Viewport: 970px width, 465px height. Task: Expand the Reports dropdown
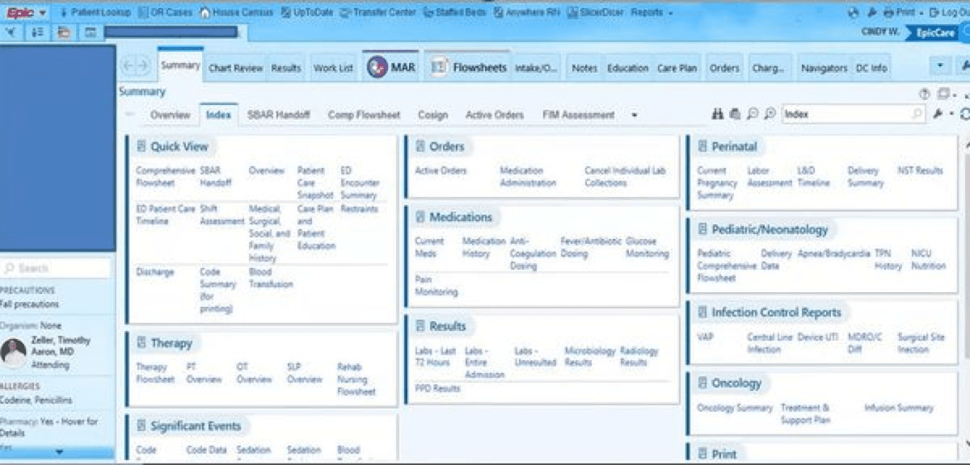pyautogui.click(x=652, y=13)
